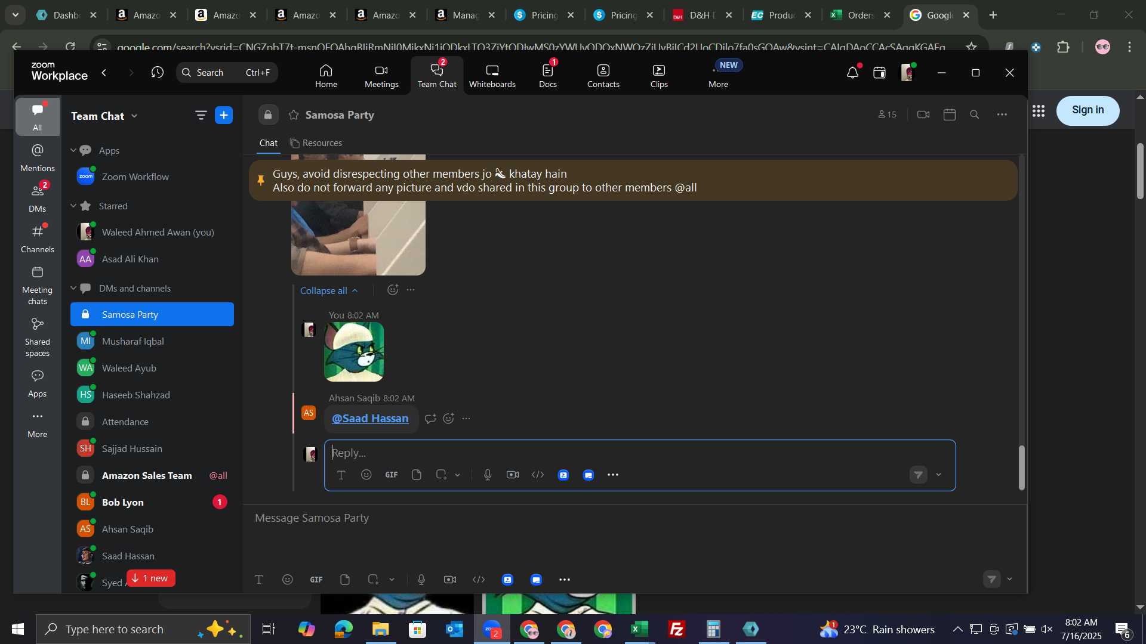Screen dimensions: 1146x644
Task: Open Meeting chats in the sidebar
Action: tap(37, 285)
